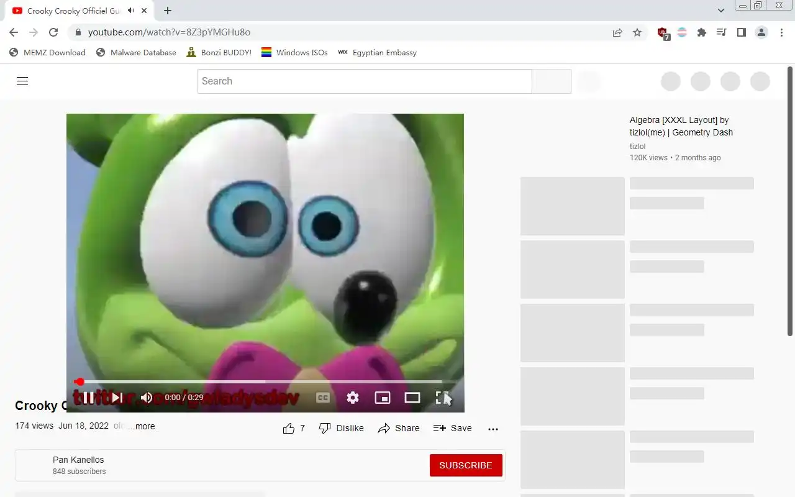Open the Extensions puzzle menu
Image resolution: width=795 pixels, height=497 pixels.
pyautogui.click(x=702, y=32)
